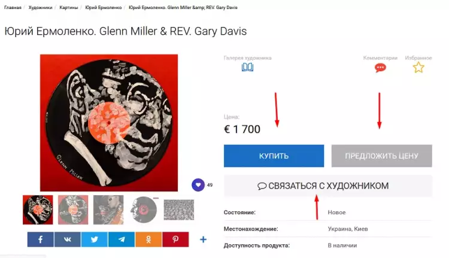This screenshot has height=258, width=449.
Task: Select the second painting thumbnail
Action: pos(73,210)
